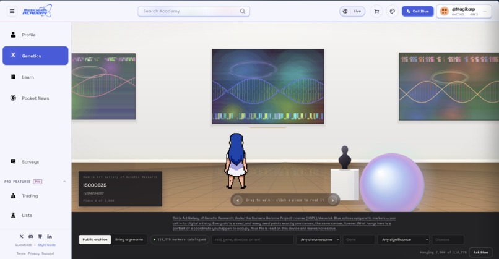The image size is (499, 259).
Task: Open the LinkedIn social link
Action: 50,236
